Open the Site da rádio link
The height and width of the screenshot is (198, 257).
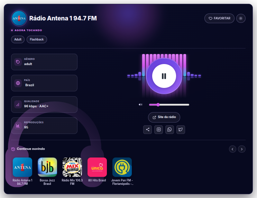(x=164, y=117)
